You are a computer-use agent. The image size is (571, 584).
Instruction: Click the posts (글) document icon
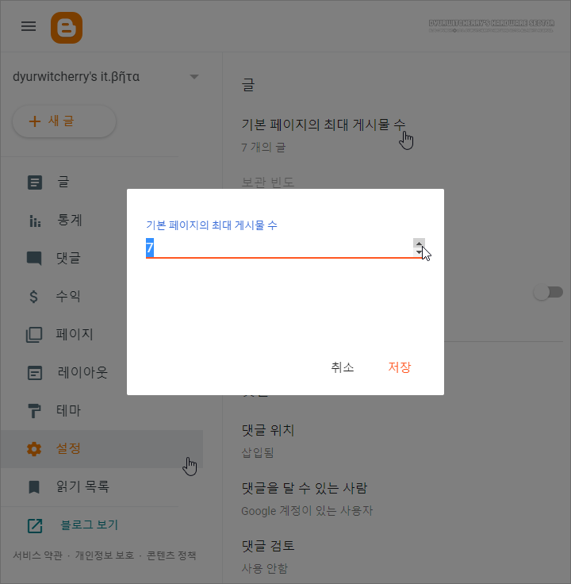[35, 182]
